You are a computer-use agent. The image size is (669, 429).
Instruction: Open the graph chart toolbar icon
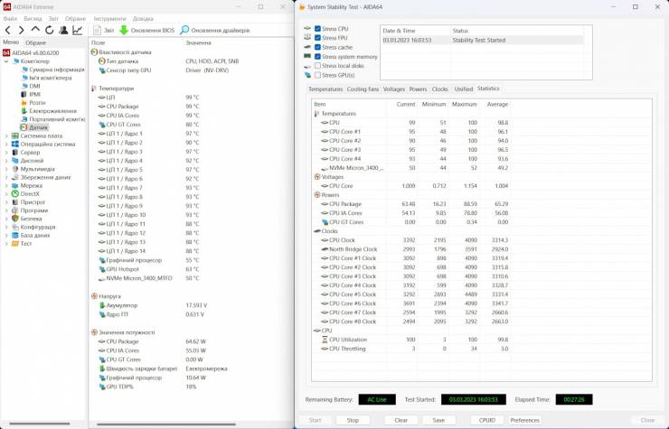(77, 31)
